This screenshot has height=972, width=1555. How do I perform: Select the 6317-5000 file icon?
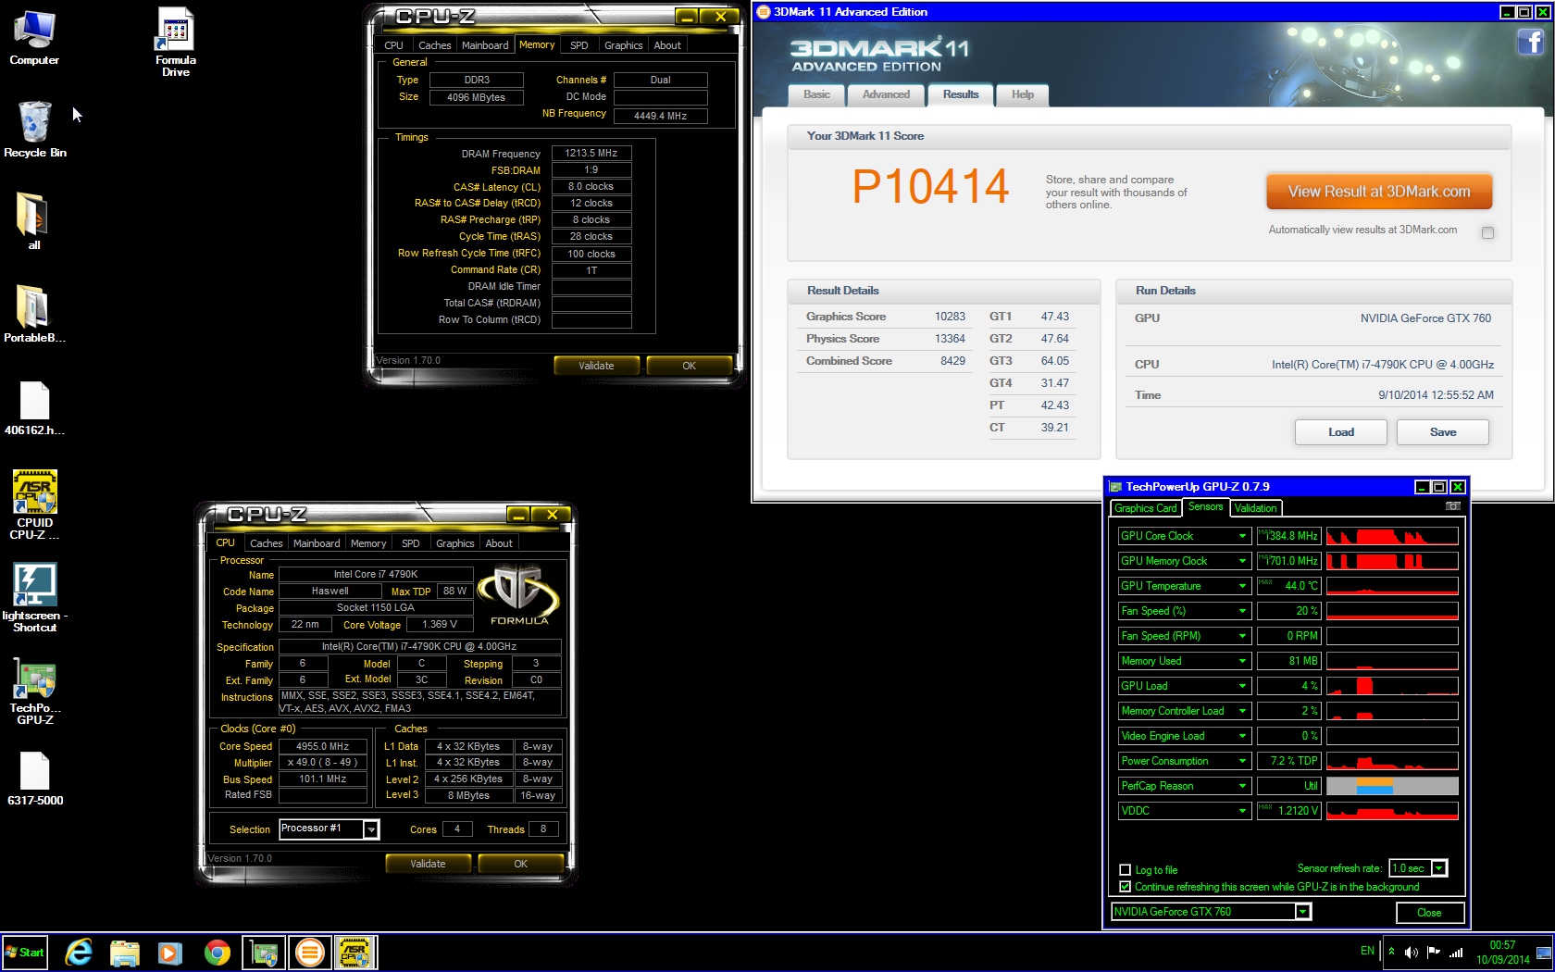pos(34,778)
